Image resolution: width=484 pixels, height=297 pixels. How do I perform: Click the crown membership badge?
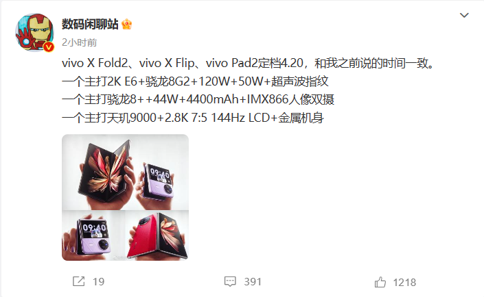click(126, 24)
